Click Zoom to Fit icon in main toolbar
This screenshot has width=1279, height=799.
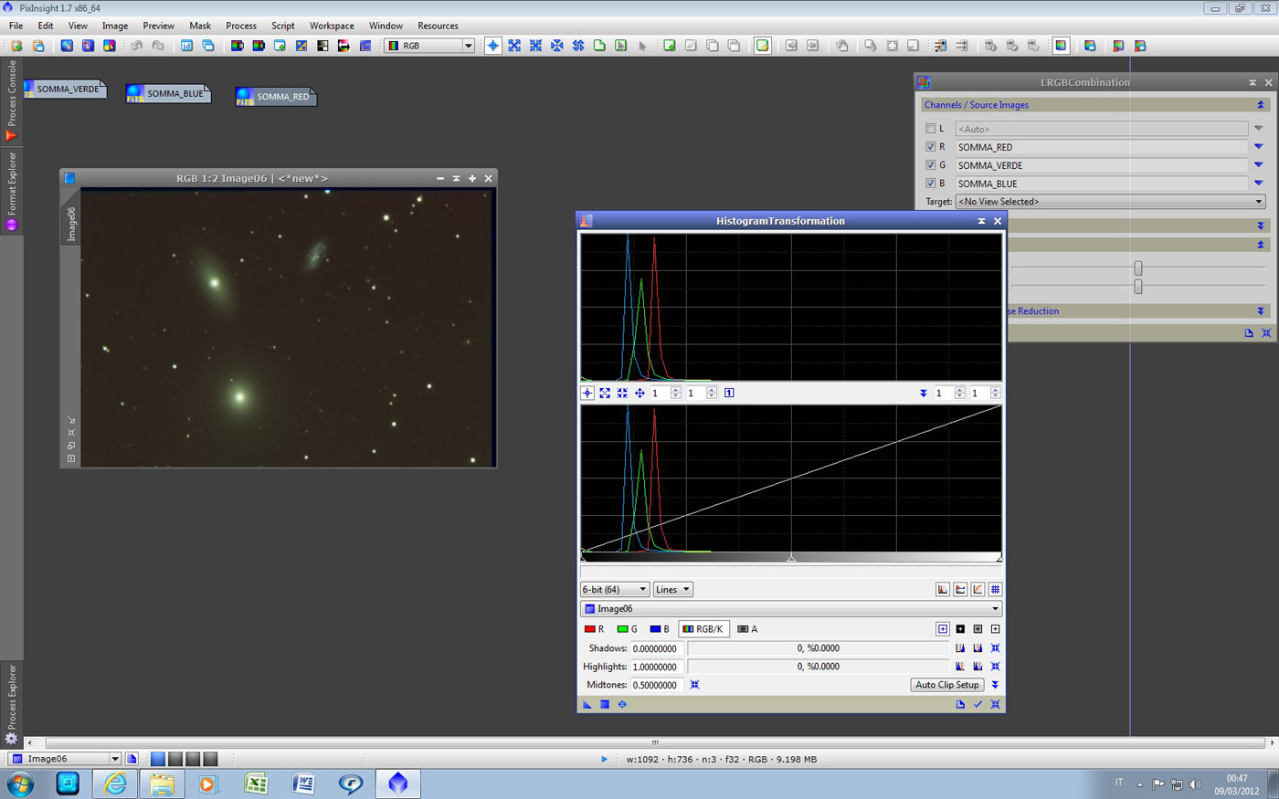point(514,46)
